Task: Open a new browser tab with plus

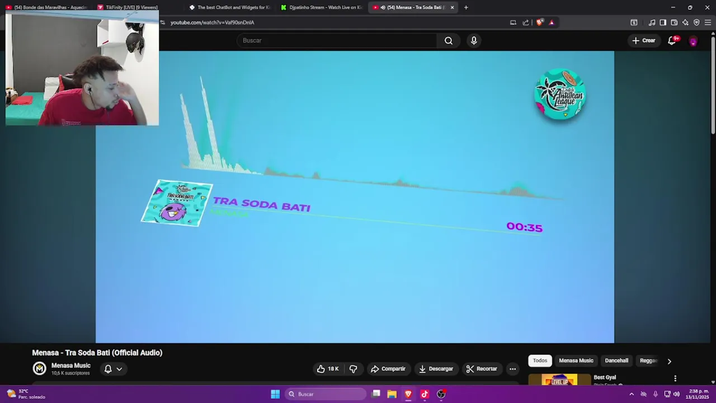Action: point(466,7)
